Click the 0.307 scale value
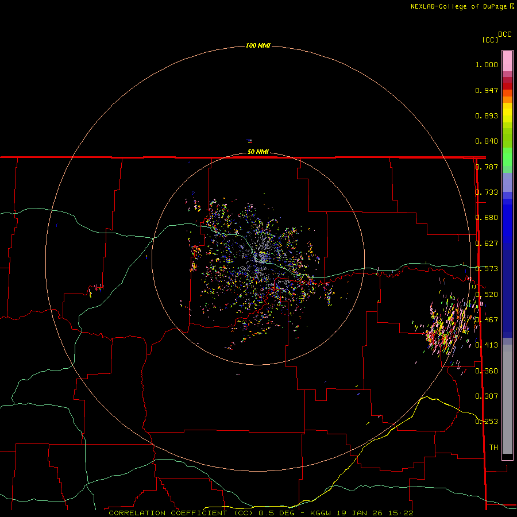 pos(487,396)
